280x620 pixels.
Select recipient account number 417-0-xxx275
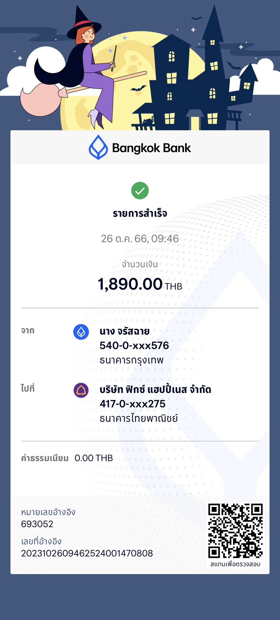pos(133,404)
